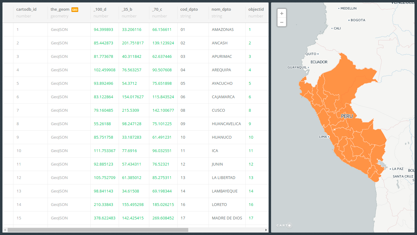The height and width of the screenshot is (235, 417).
Task: Click the value 215.5309
Action: 131,110
